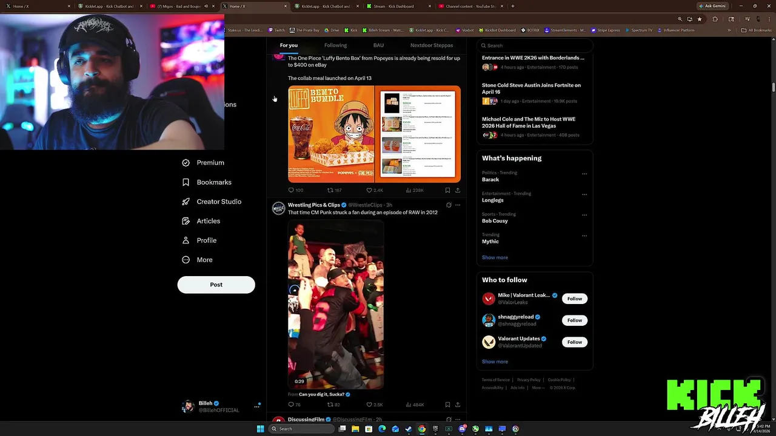Open the Bob Cousy trending topic

495,220
